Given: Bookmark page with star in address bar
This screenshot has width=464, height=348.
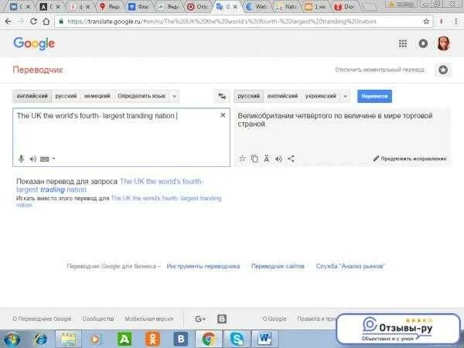Looking at the screenshot, I should pos(426,22).
